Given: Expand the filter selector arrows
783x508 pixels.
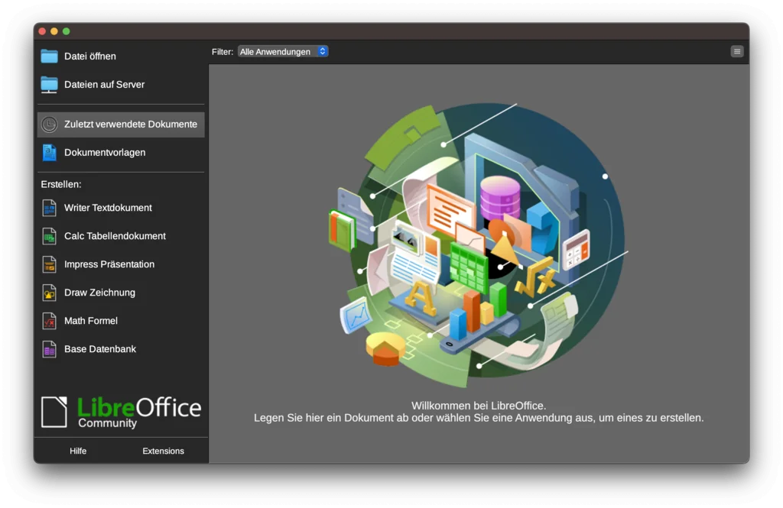Looking at the screenshot, I should [322, 51].
